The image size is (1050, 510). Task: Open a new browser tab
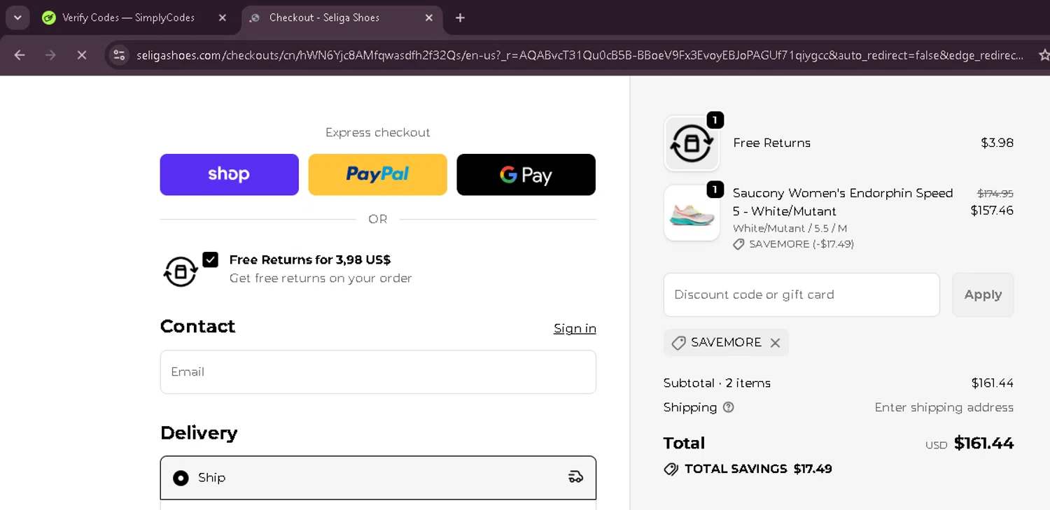(460, 17)
